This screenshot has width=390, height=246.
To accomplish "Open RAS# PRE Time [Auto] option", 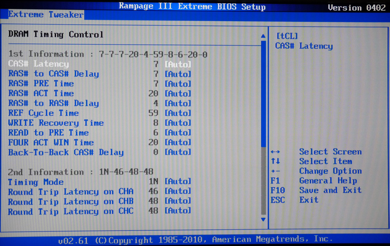I will tap(178, 84).
